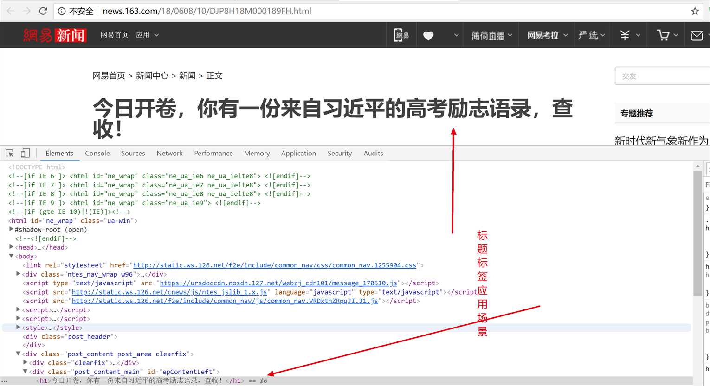Click the browser back arrow
The image size is (710, 386).
(x=11, y=11)
